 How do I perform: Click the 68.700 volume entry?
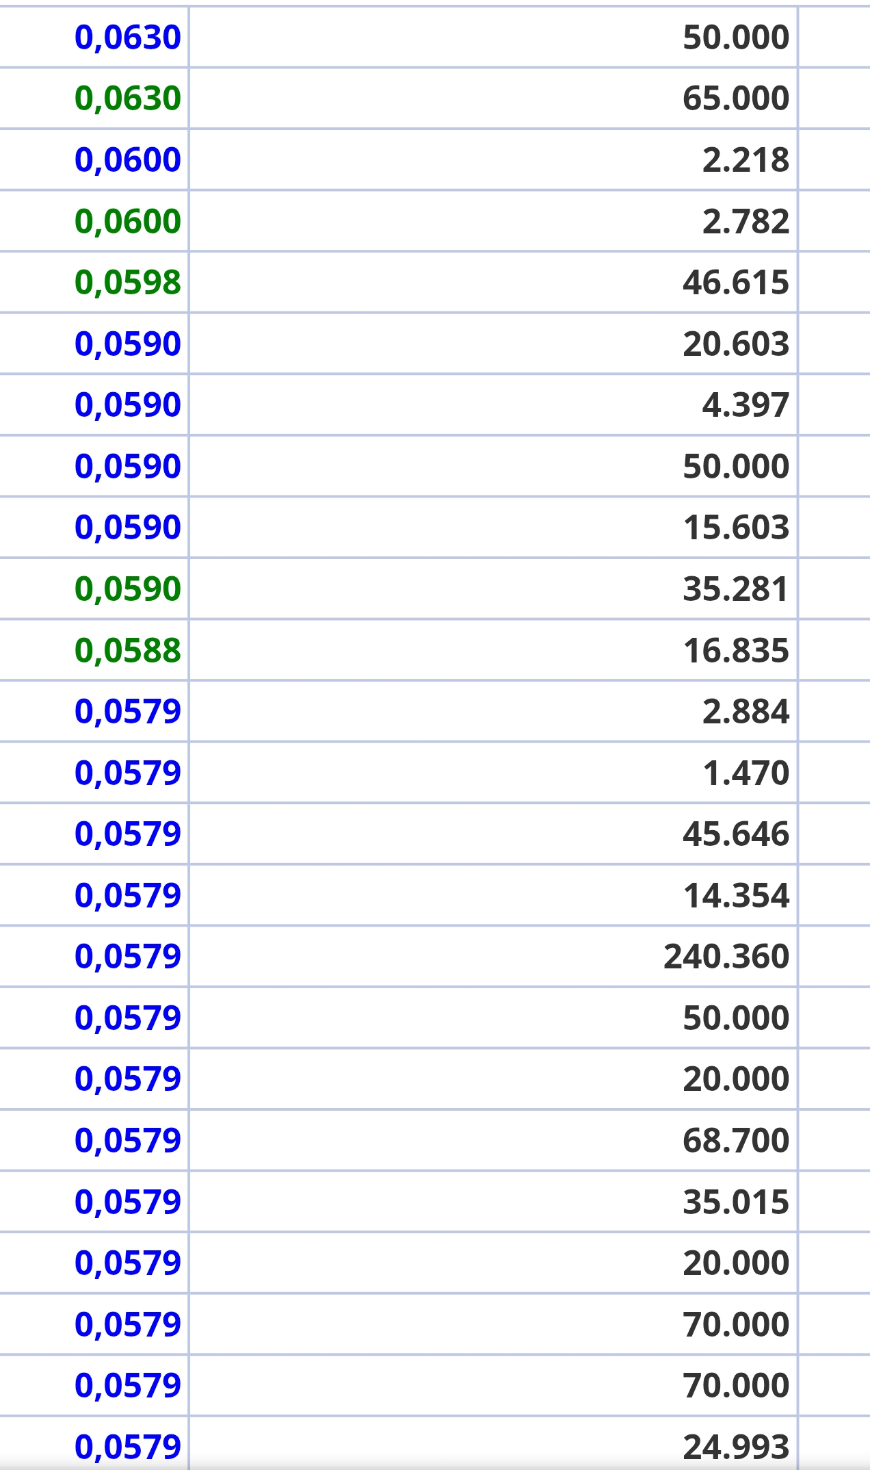(736, 1141)
